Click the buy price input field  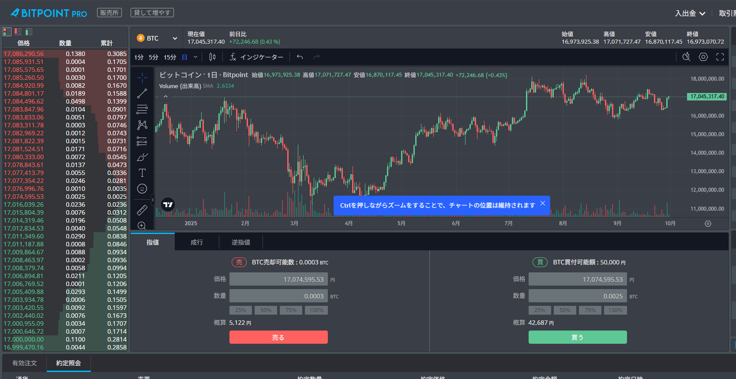[x=577, y=279]
